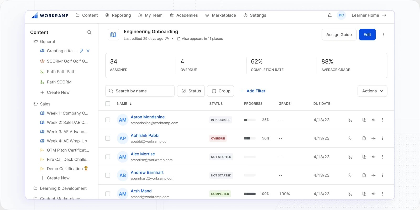Open the Reporting tab in top navigation
Screen dimensions: 420x210
(x=118, y=15)
